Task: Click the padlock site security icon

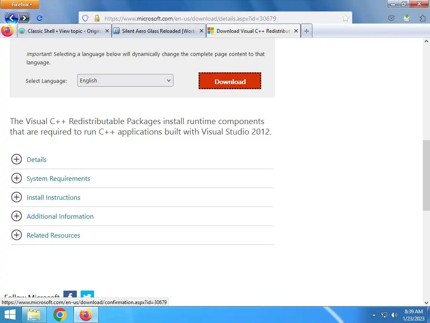Action: pos(97,19)
